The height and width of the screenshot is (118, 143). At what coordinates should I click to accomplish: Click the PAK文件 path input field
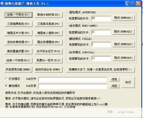pos(73,80)
